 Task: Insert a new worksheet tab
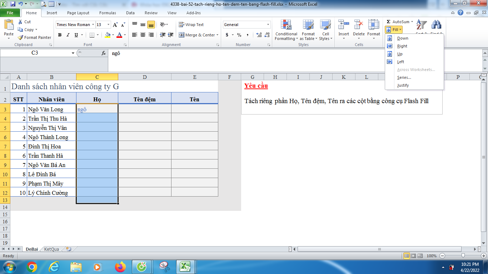pos(69,249)
